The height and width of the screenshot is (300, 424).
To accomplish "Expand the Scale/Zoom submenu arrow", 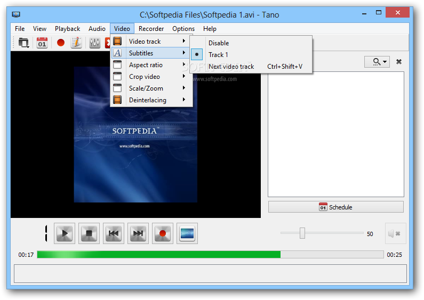I will pyautogui.click(x=184, y=88).
